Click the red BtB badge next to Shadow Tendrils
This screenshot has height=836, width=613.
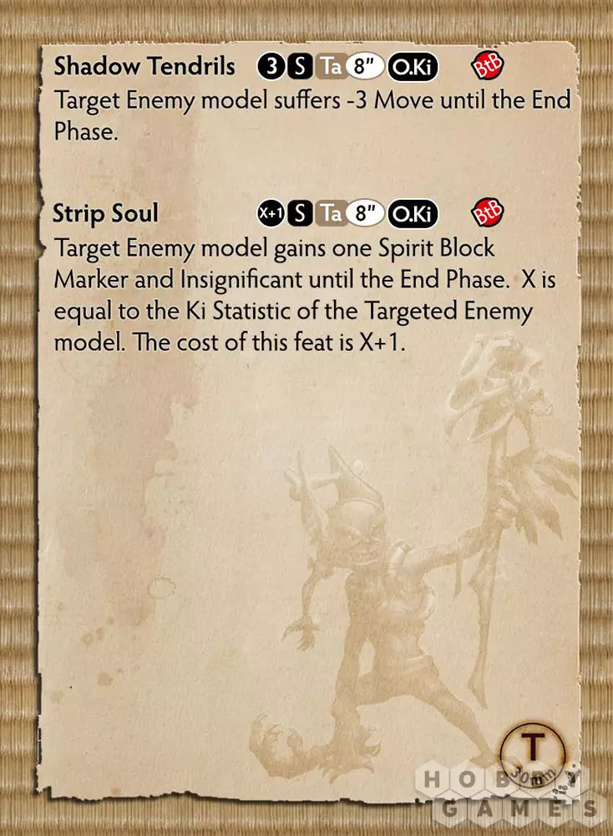488,65
